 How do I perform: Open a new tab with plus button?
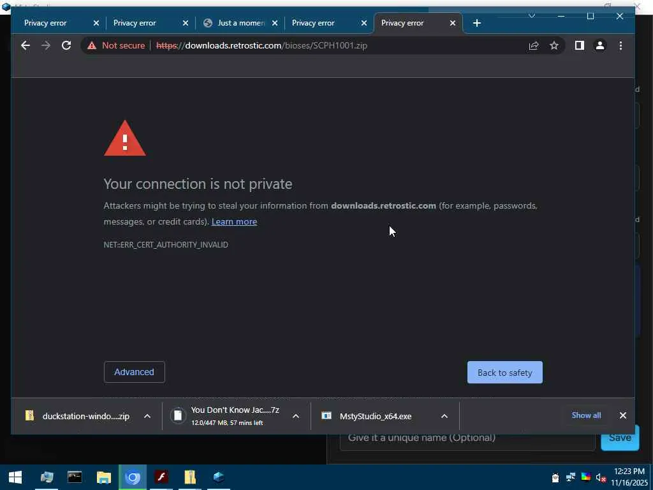point(477,23)
